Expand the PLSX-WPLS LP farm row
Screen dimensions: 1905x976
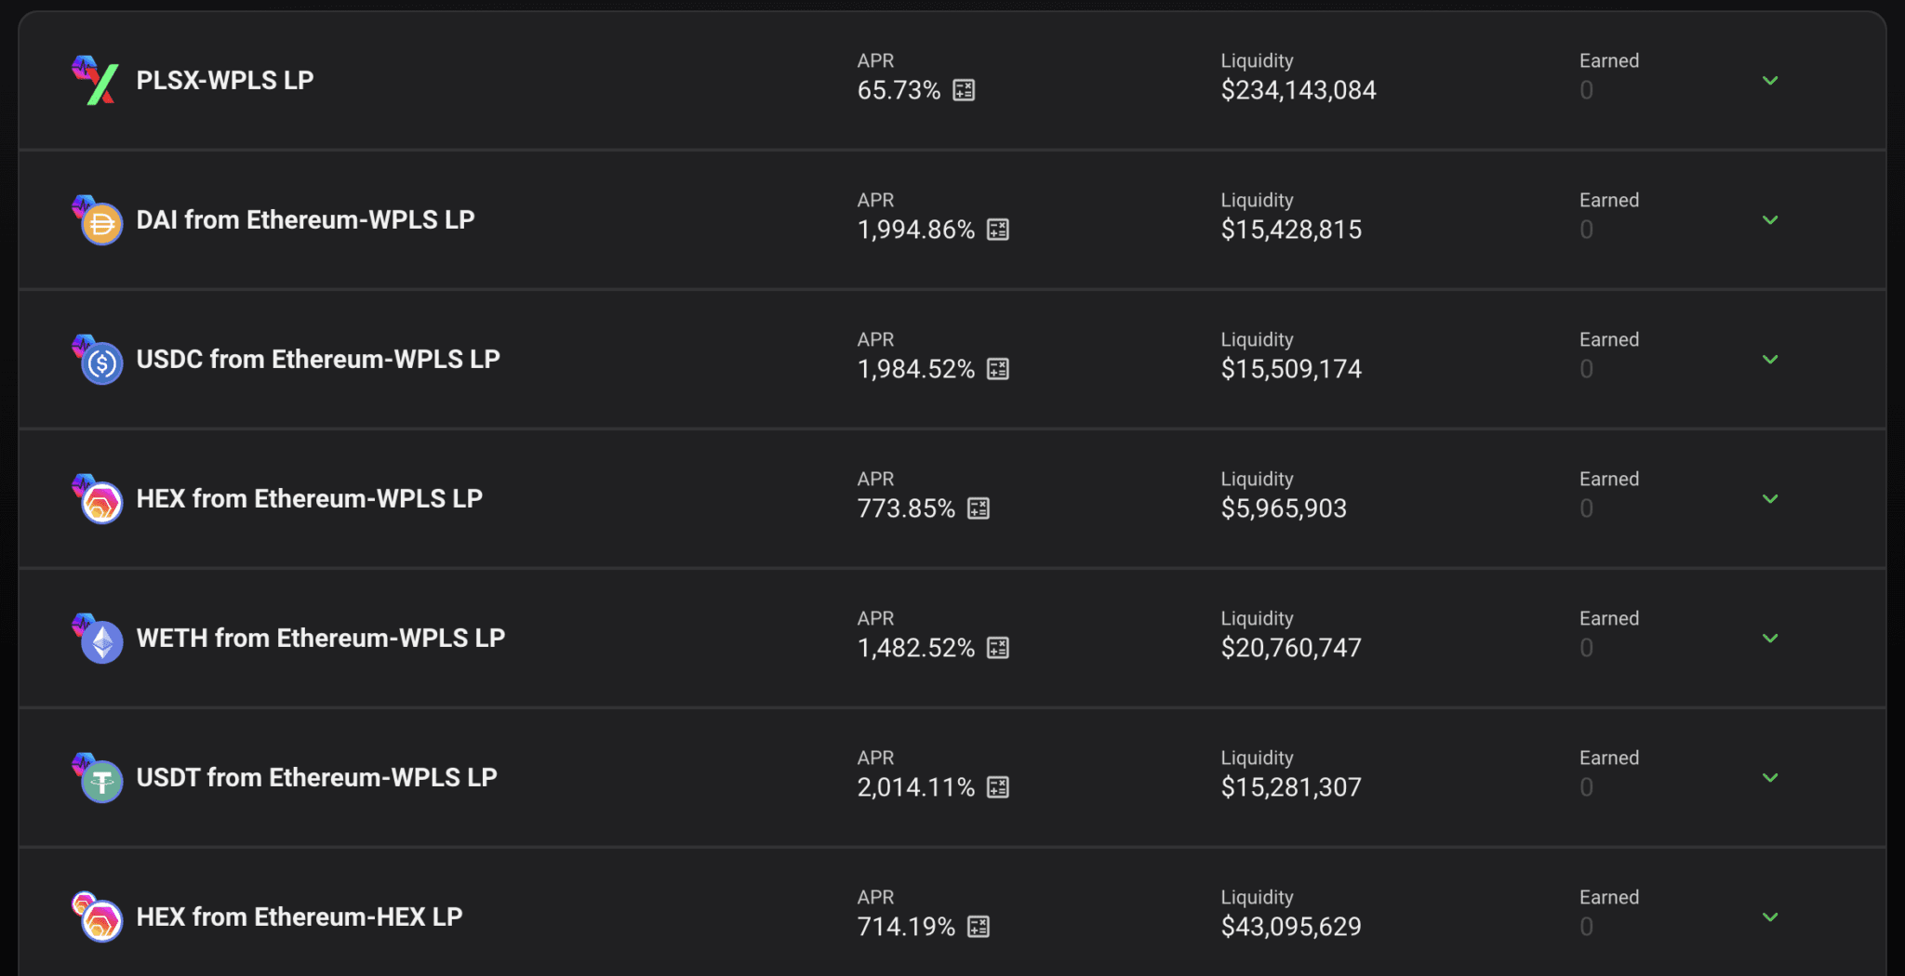click(1770, 81)
